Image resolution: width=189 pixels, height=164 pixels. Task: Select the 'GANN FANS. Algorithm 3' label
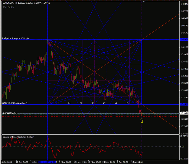[15, 103]
